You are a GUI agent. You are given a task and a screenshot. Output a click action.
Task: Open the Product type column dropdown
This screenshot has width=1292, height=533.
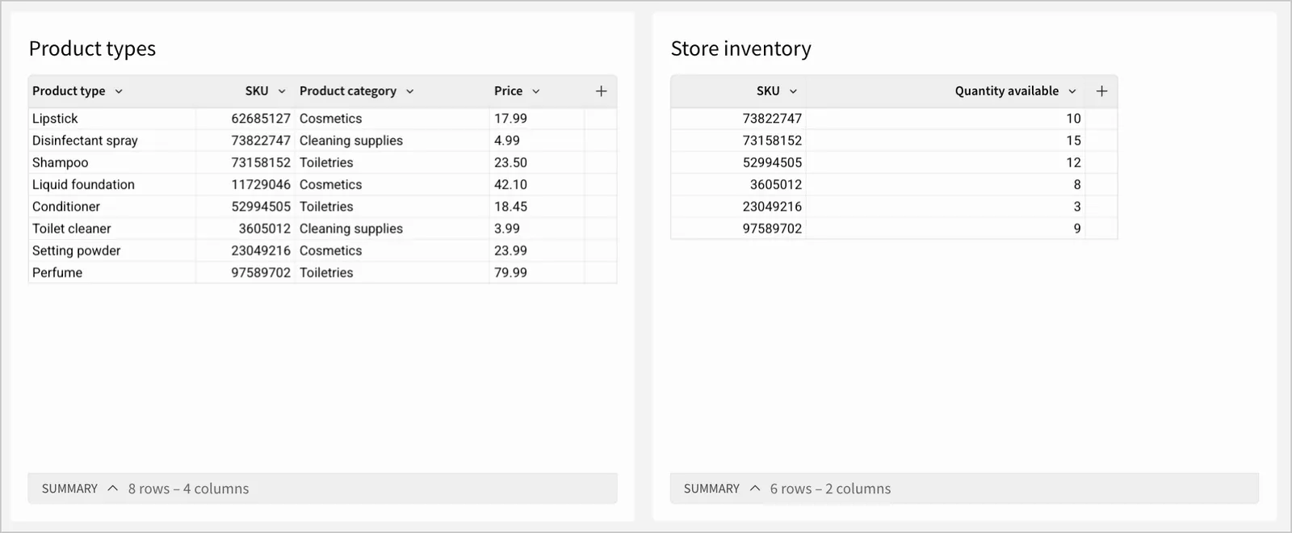119,91
